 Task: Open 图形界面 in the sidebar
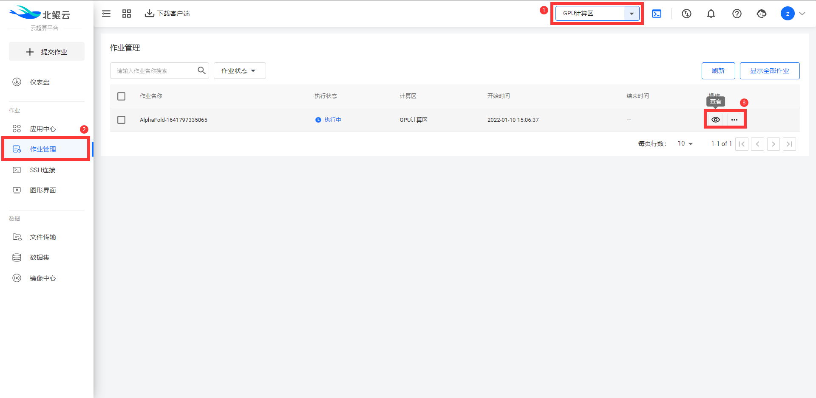pyautogui.click(x=47, y=191)
